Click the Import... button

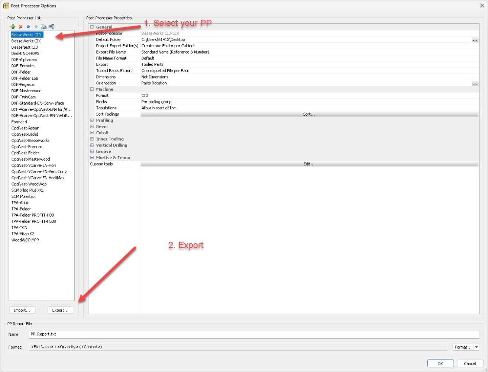pyautogui.click(x=22, y=310)
